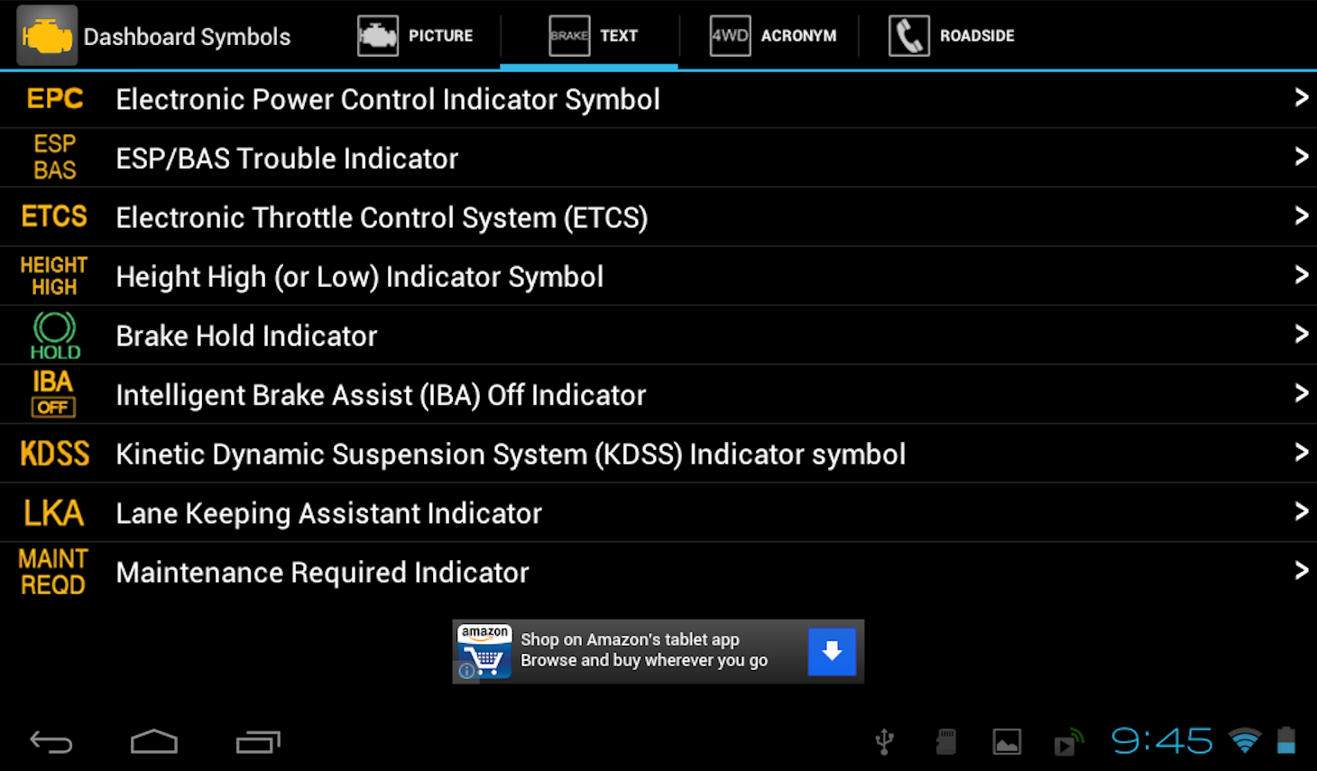Open ESP/BAS Trouble Indicator entry
This screenshot has height=771, width=1317.
tap(658, 158)
